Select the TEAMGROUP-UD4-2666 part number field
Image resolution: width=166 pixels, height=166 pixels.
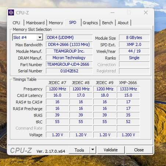point(69,64)
